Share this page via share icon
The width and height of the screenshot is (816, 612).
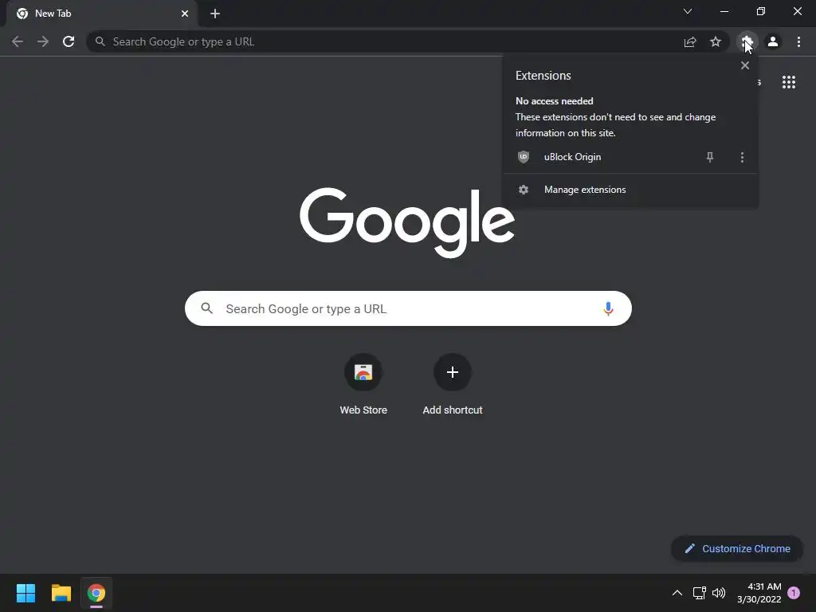pos(690,41)
